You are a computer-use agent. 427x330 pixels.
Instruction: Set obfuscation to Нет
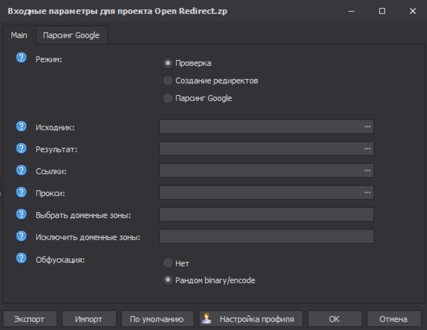[168, 263]
